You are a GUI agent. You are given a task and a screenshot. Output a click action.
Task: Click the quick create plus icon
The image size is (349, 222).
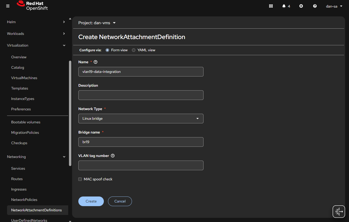coord(301,6)
